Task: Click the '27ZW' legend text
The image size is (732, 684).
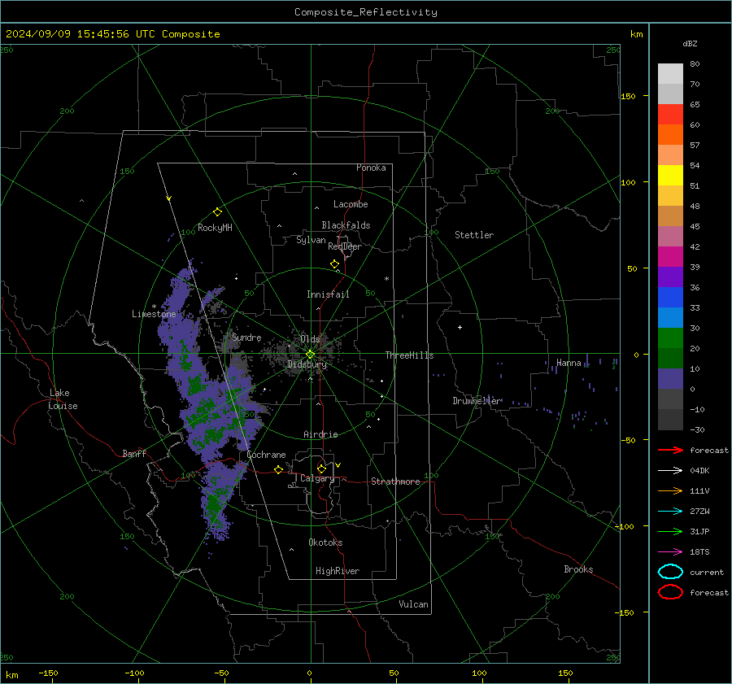Action: (699, 512)
